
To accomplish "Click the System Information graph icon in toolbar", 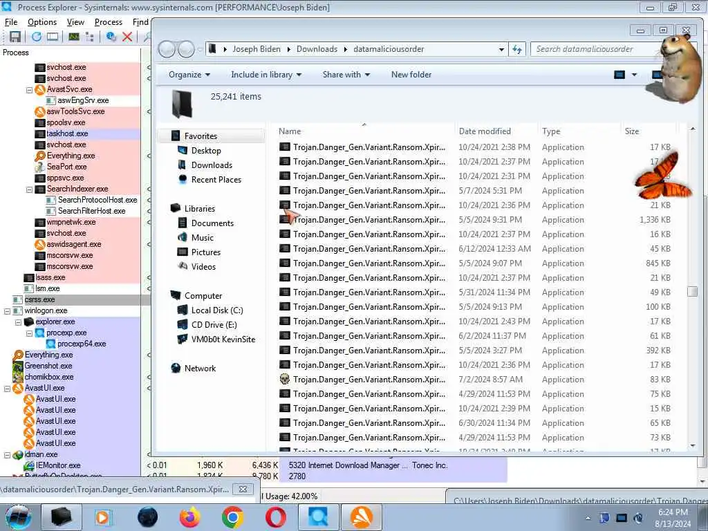I will pyautogui.click(x=74, y=37).
